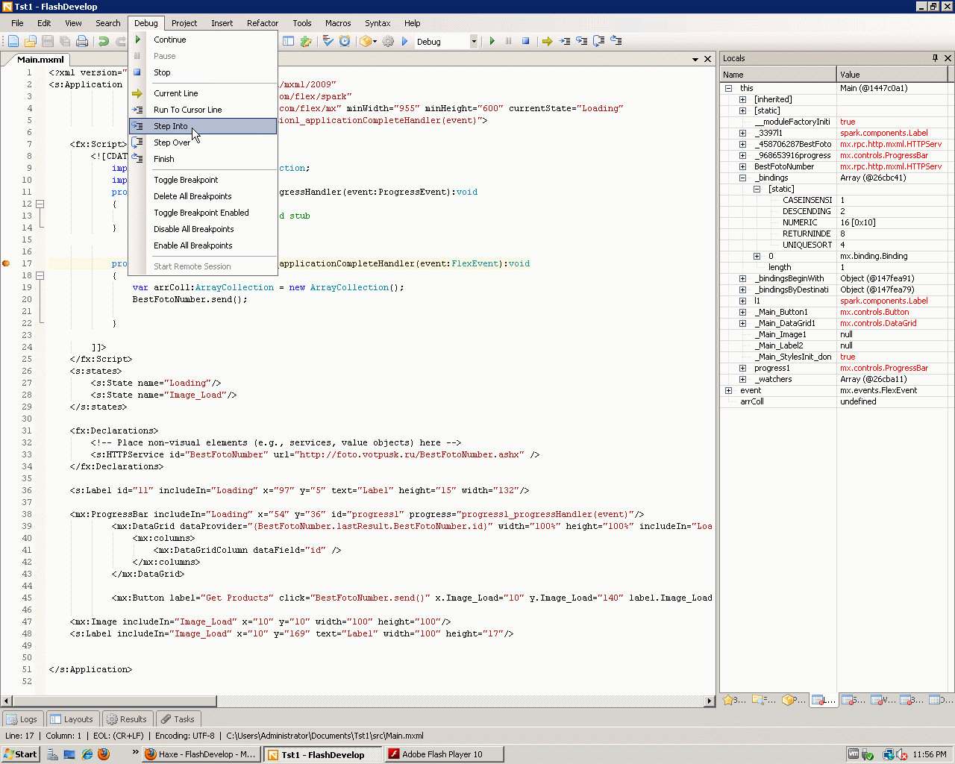The height and width of the screenshot is (764, 955).
Task: Click the yellow Current Line arrow icon
Action: point(547,42)
